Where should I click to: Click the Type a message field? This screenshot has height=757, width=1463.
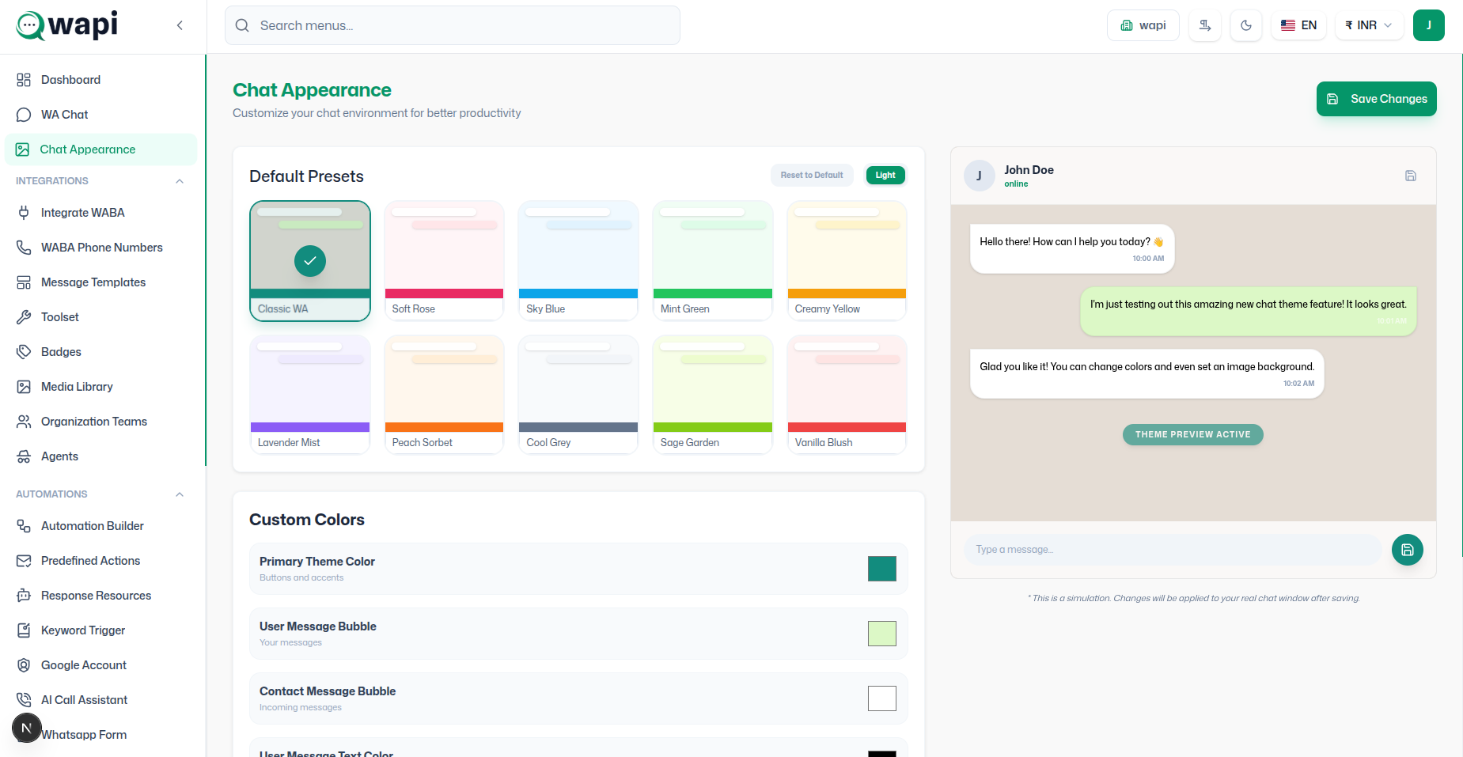(x=1173, y=550)
